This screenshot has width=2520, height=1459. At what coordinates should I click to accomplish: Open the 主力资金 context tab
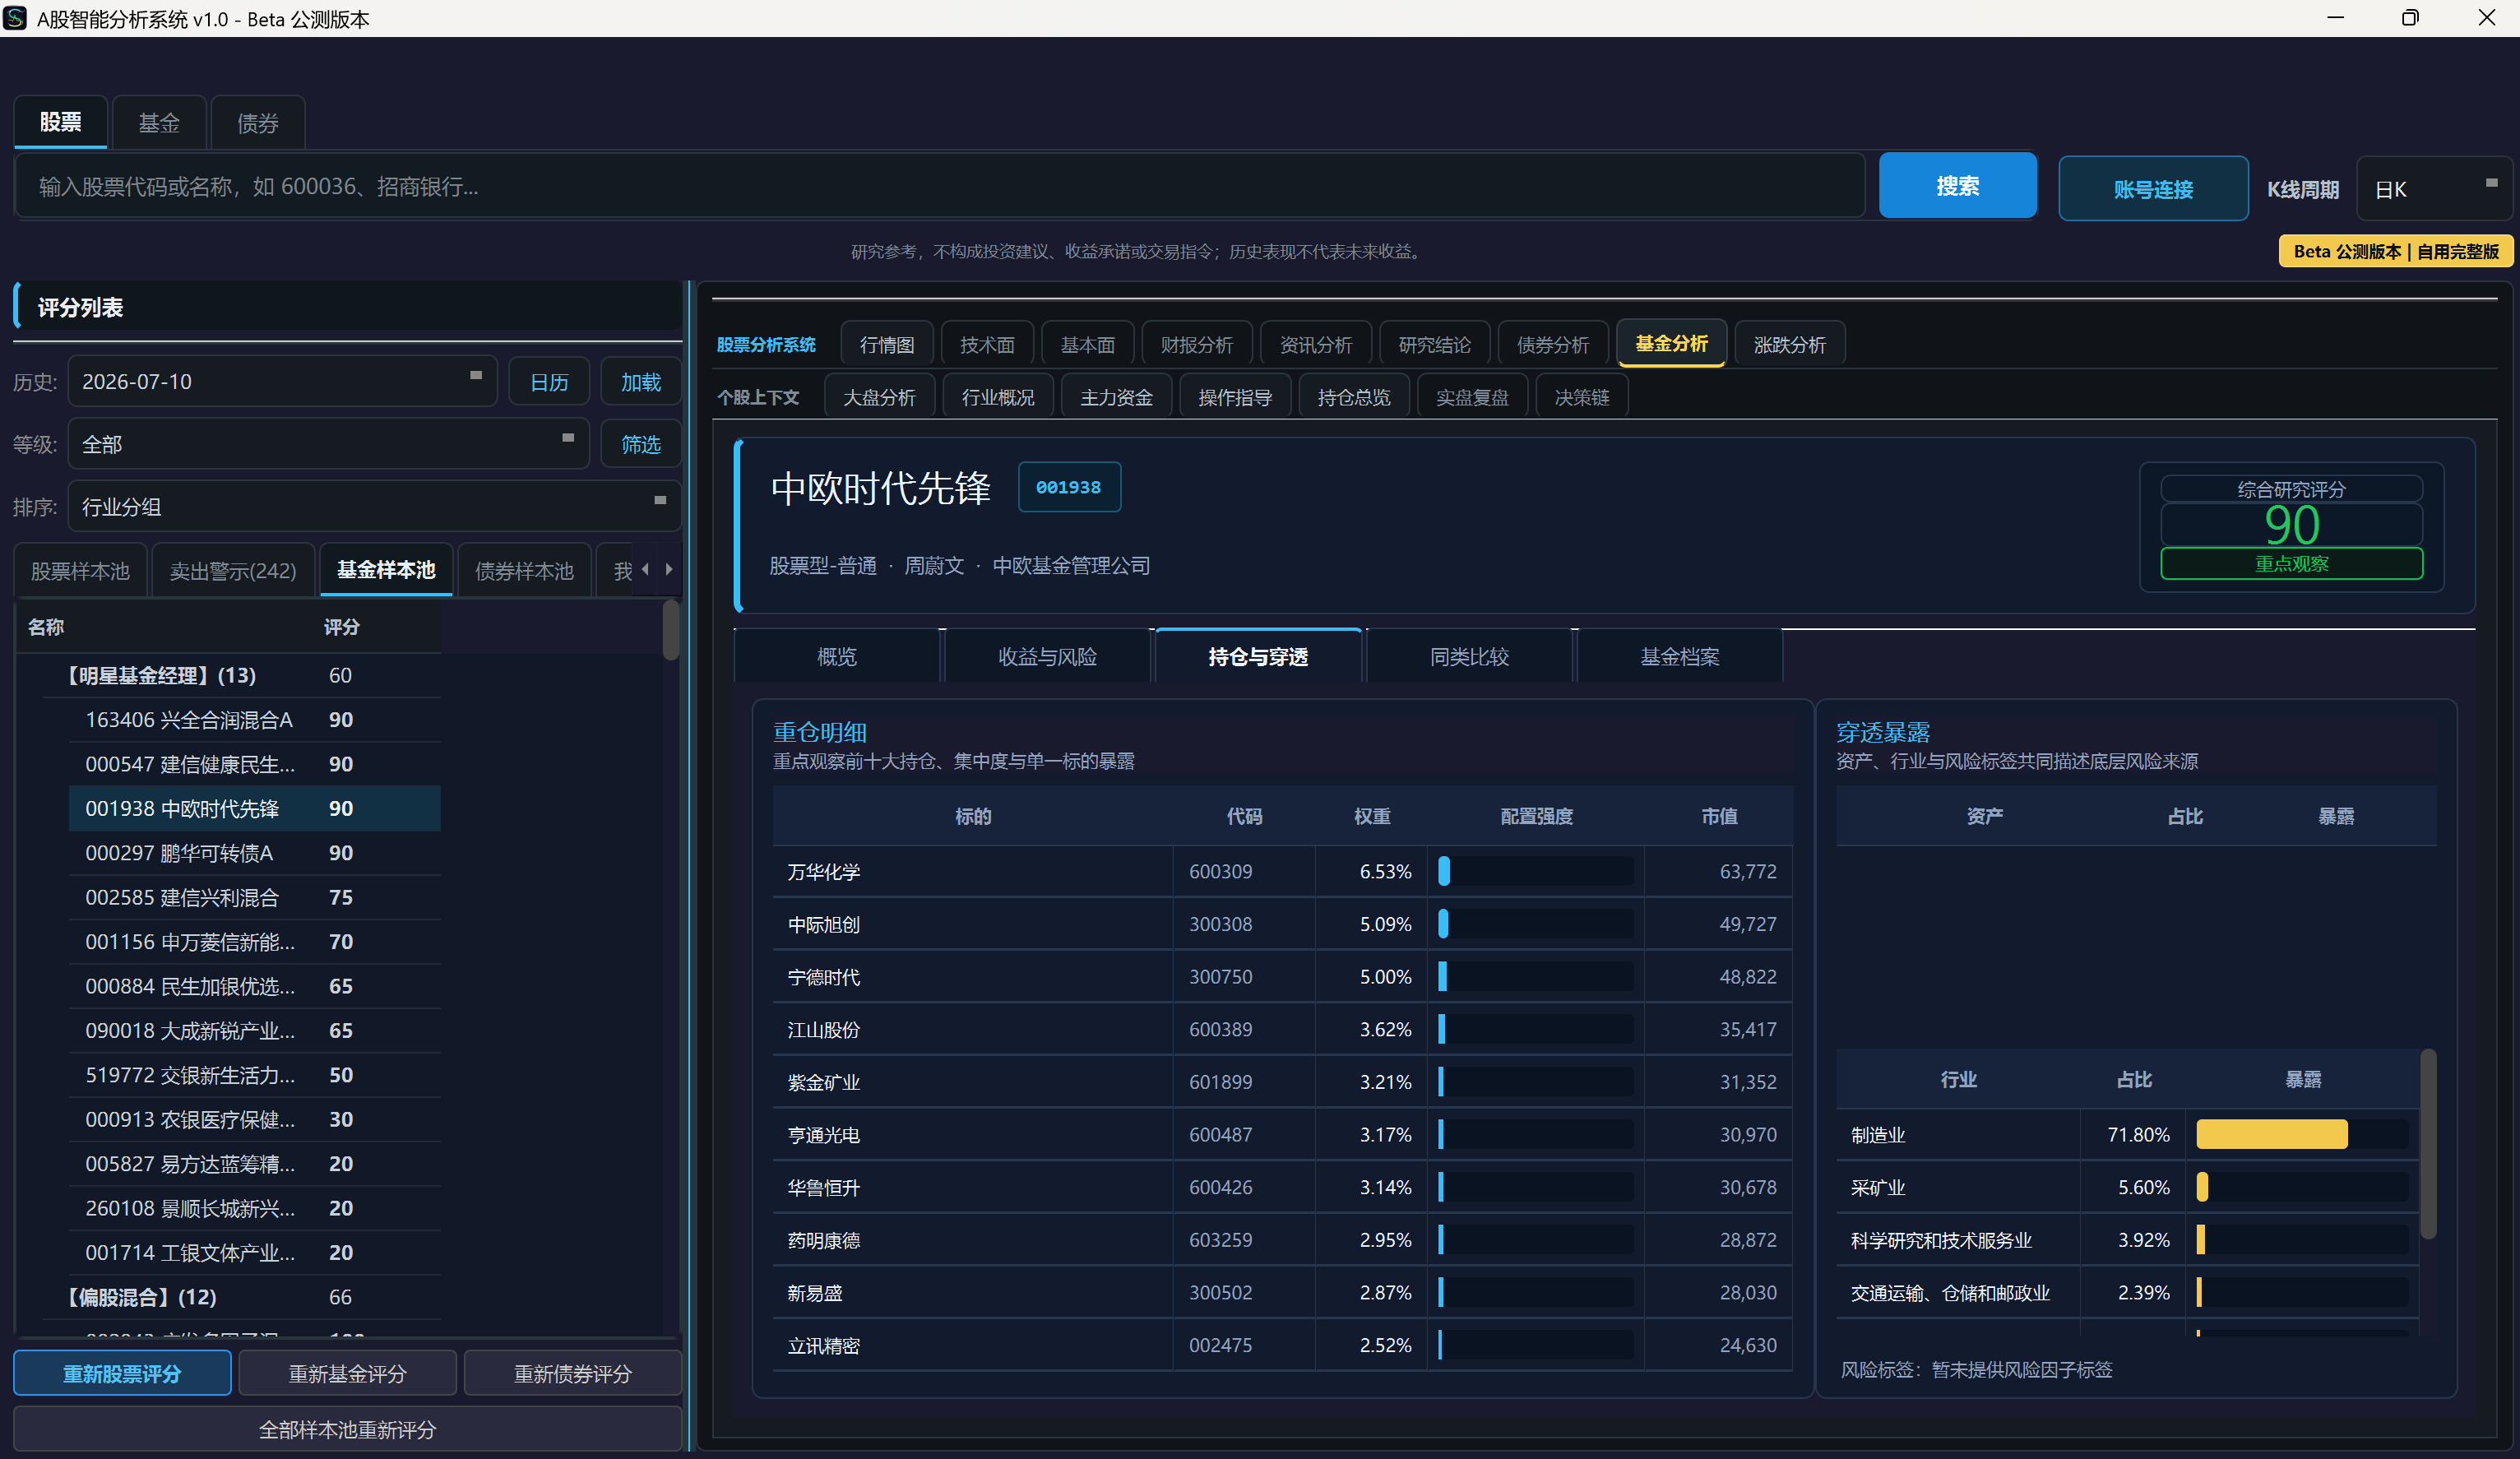(1117, 397)
